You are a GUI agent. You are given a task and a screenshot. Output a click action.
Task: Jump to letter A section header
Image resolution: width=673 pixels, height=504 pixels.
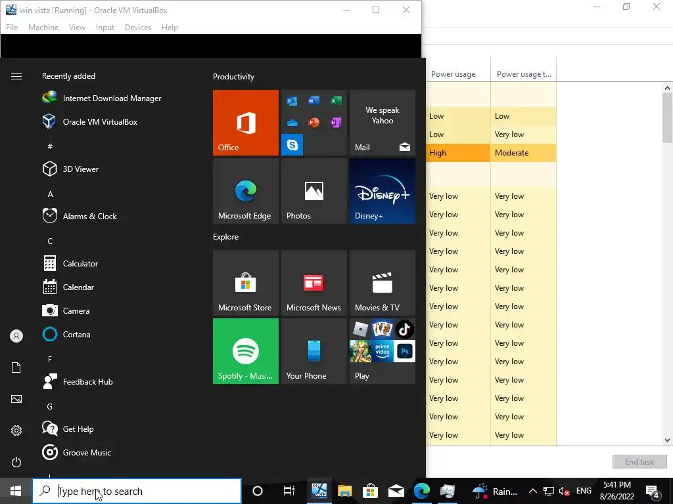coord(50,194)
